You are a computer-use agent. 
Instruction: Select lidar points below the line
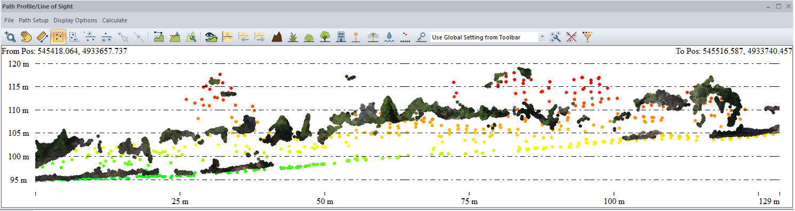(107, 37)
